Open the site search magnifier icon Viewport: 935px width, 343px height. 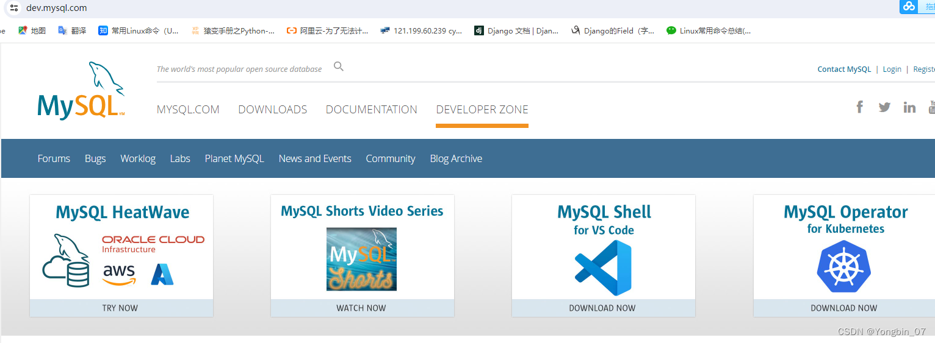[x=339, y=66]
